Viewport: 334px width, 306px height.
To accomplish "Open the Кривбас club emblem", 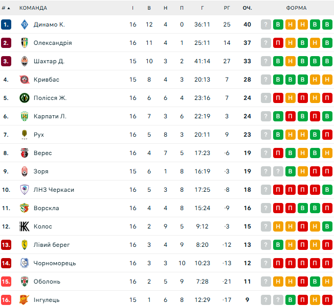I will click(24, 80).
